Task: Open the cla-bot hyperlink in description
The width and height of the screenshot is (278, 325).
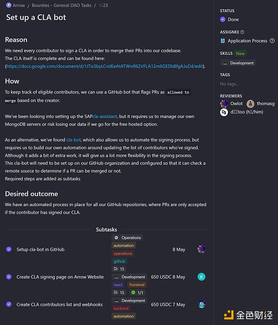Action: pyautogui.click(x=73, y=140)
